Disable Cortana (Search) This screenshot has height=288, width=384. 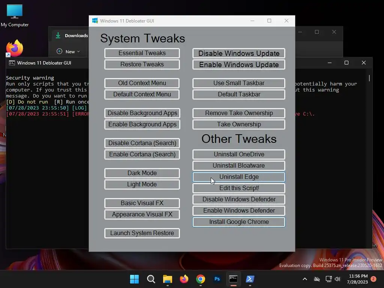pyautogui.click(x=142, y=143)
